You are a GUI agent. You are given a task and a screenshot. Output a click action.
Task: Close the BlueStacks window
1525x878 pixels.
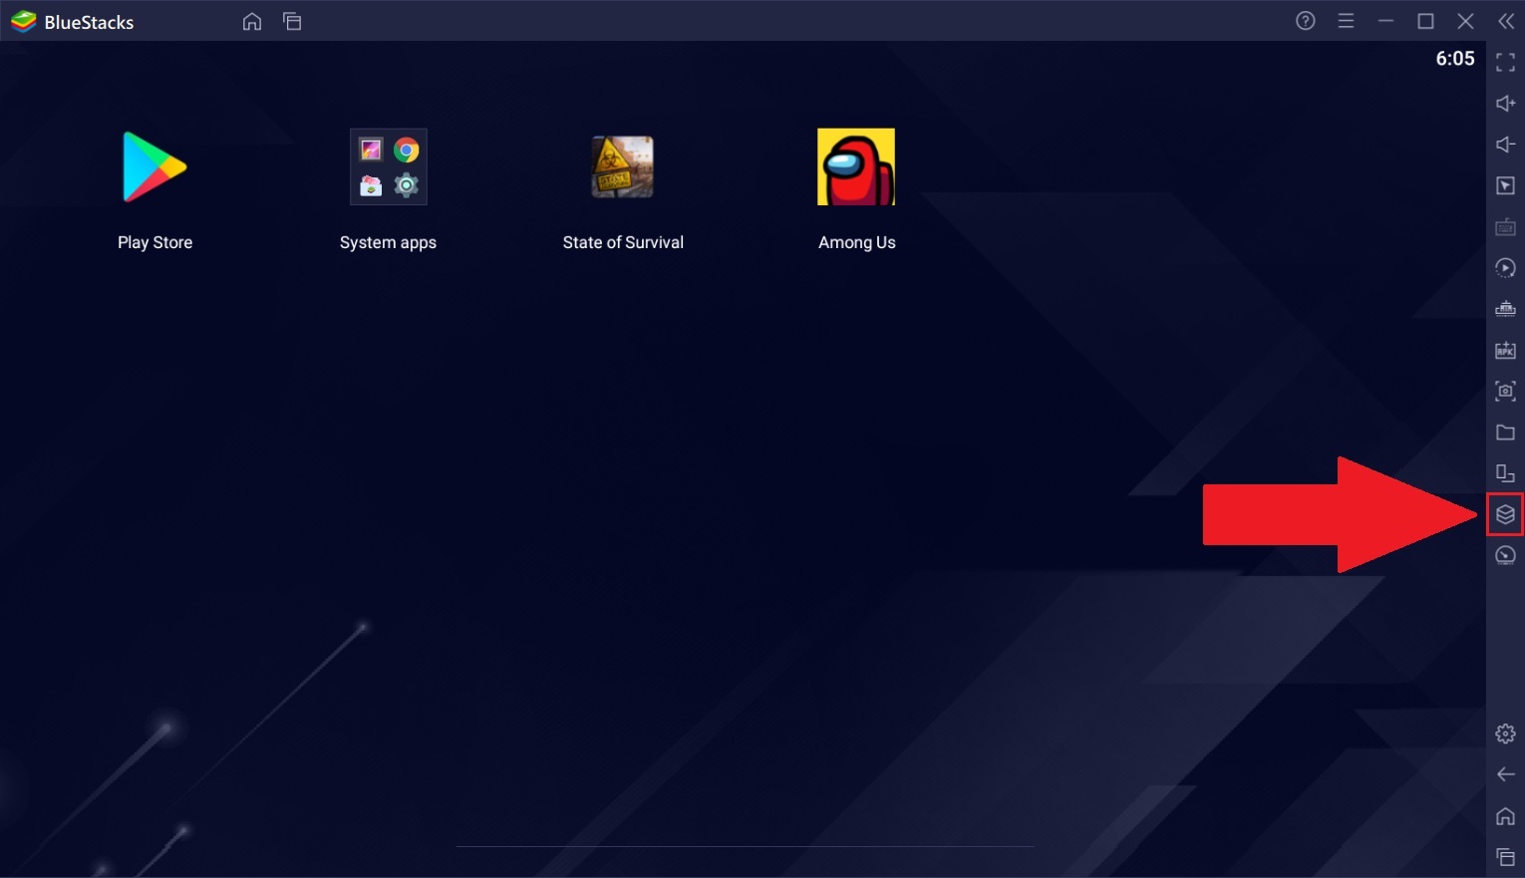click(x=1466, y=21)
